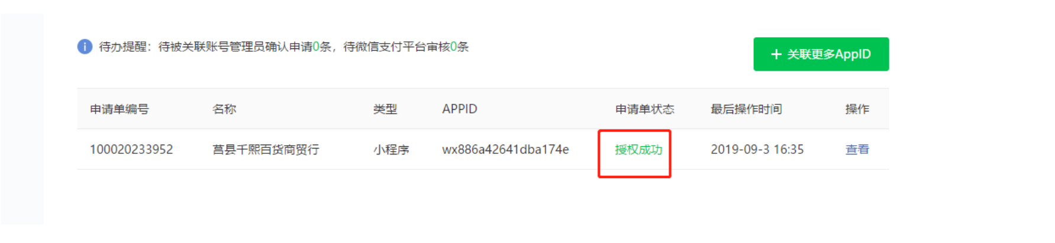
Task: Click the green 授权成功 status text
Action: click(638, 150)
